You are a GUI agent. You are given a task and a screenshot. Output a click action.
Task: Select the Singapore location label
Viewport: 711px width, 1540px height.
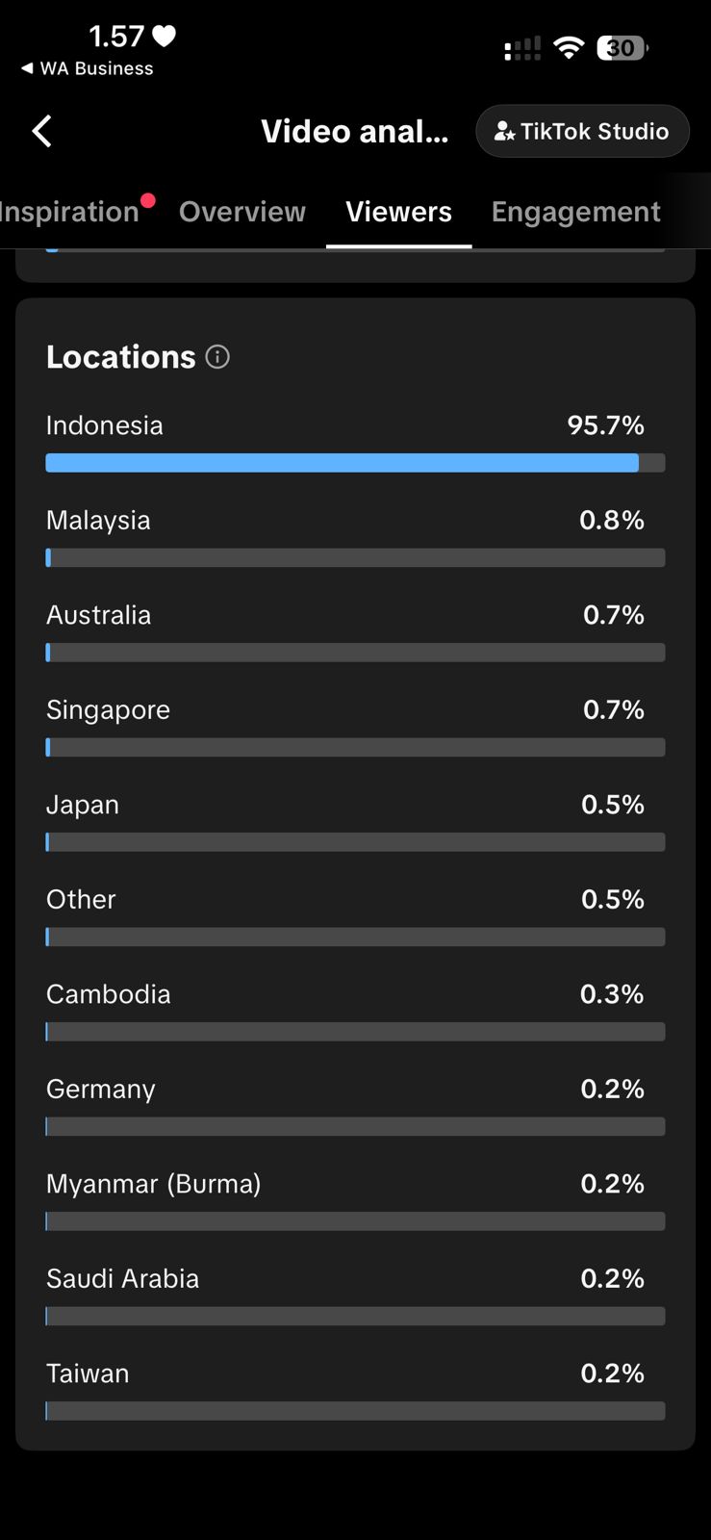point(108,709)
